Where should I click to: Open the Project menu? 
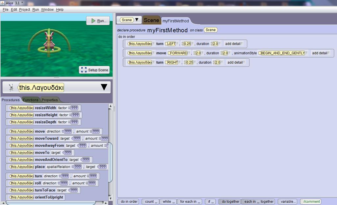[24, 10]
